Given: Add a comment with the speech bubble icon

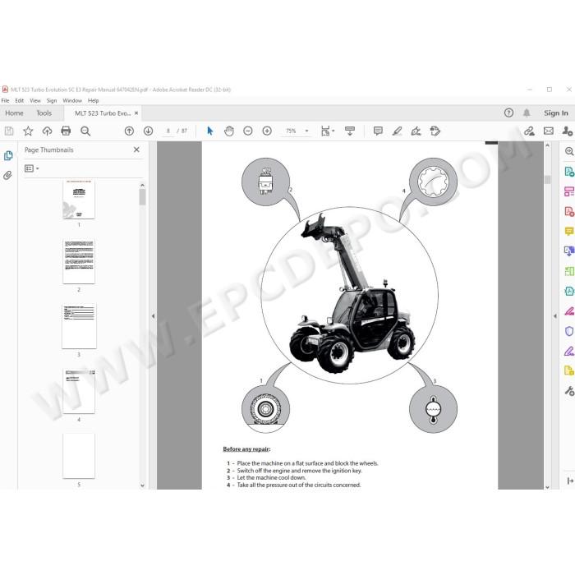Looking at the screenshot, I should coord(378,131).
